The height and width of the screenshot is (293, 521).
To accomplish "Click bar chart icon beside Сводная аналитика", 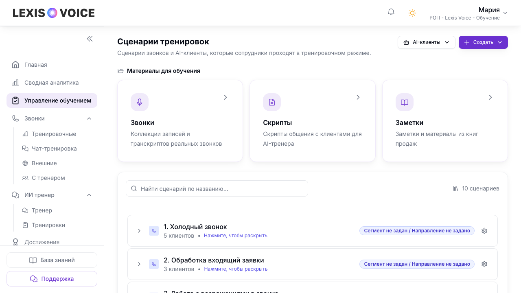I will pyautogui.click(x=15, y=83).
